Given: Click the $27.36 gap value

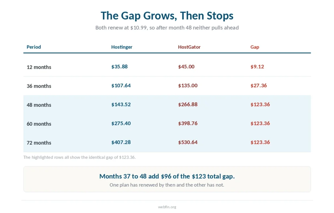Looking at the screenshot, I should point(259,86).
